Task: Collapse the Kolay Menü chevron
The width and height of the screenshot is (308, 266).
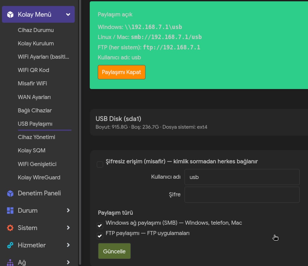Action: point(68,14)
